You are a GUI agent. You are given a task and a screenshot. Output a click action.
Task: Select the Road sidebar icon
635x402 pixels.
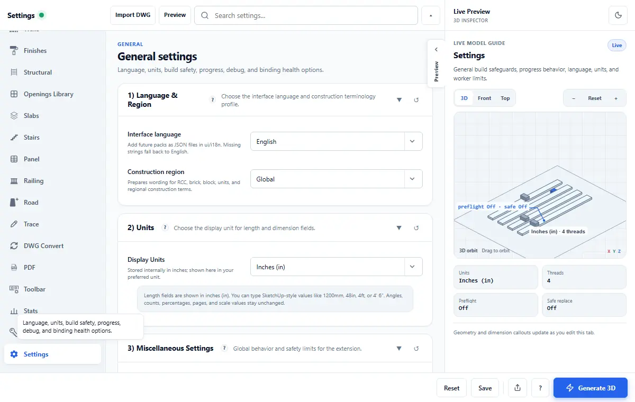point(14,203)
